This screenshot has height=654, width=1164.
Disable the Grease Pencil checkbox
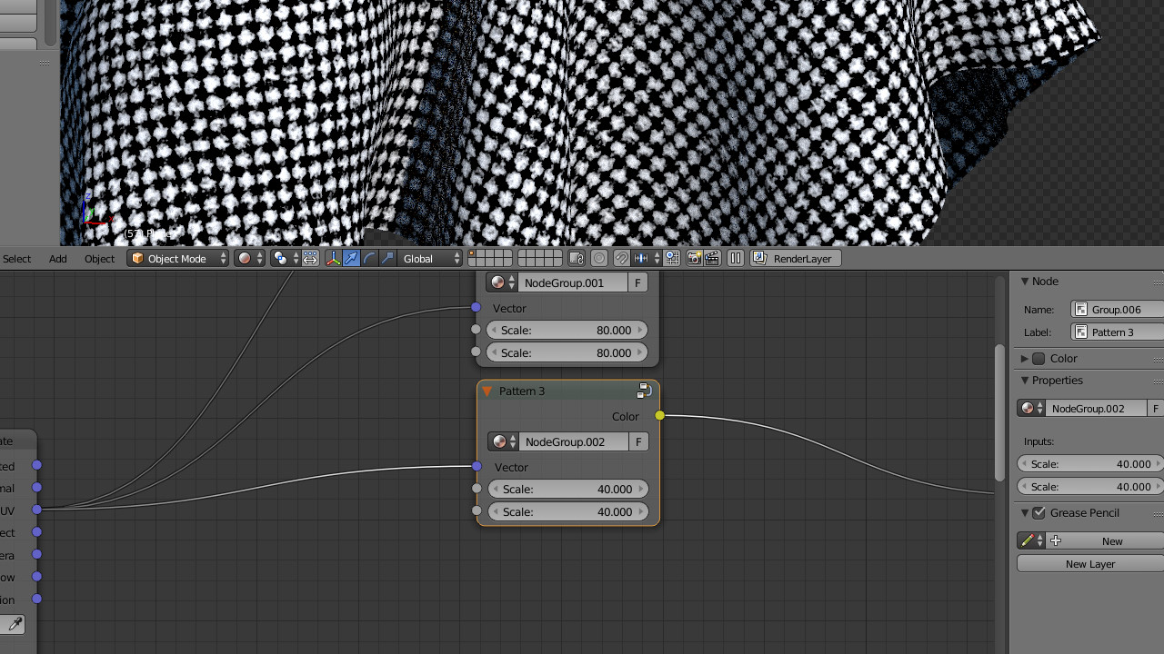coord(1039,513)
